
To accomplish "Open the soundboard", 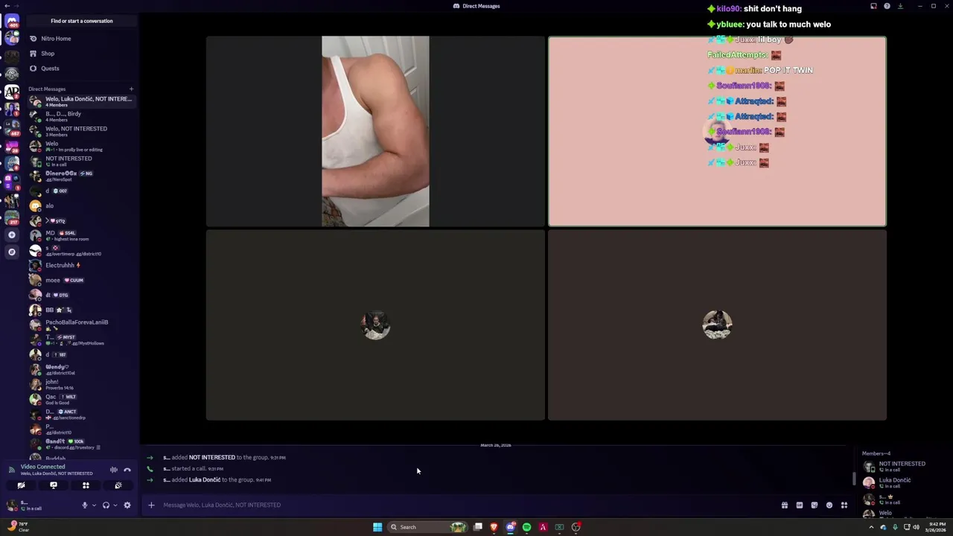I will pos(118,485).
